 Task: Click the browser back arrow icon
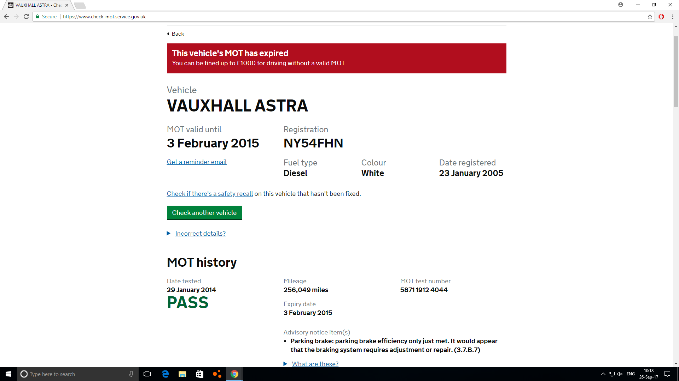[x=6, y=17]
